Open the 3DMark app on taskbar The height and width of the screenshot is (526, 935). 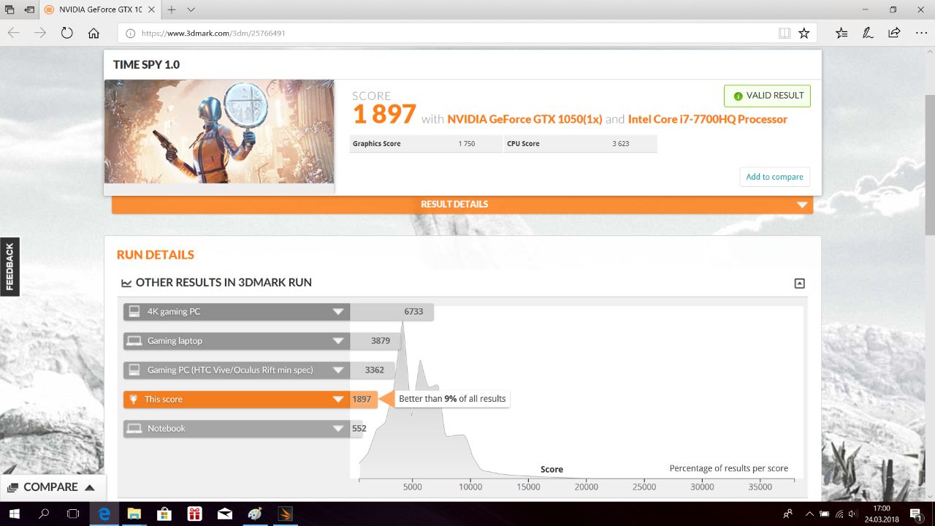point(285,514)
